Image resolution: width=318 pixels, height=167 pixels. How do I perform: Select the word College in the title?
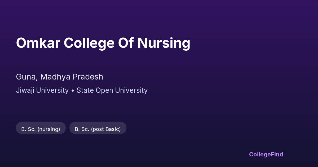point(89,43)
